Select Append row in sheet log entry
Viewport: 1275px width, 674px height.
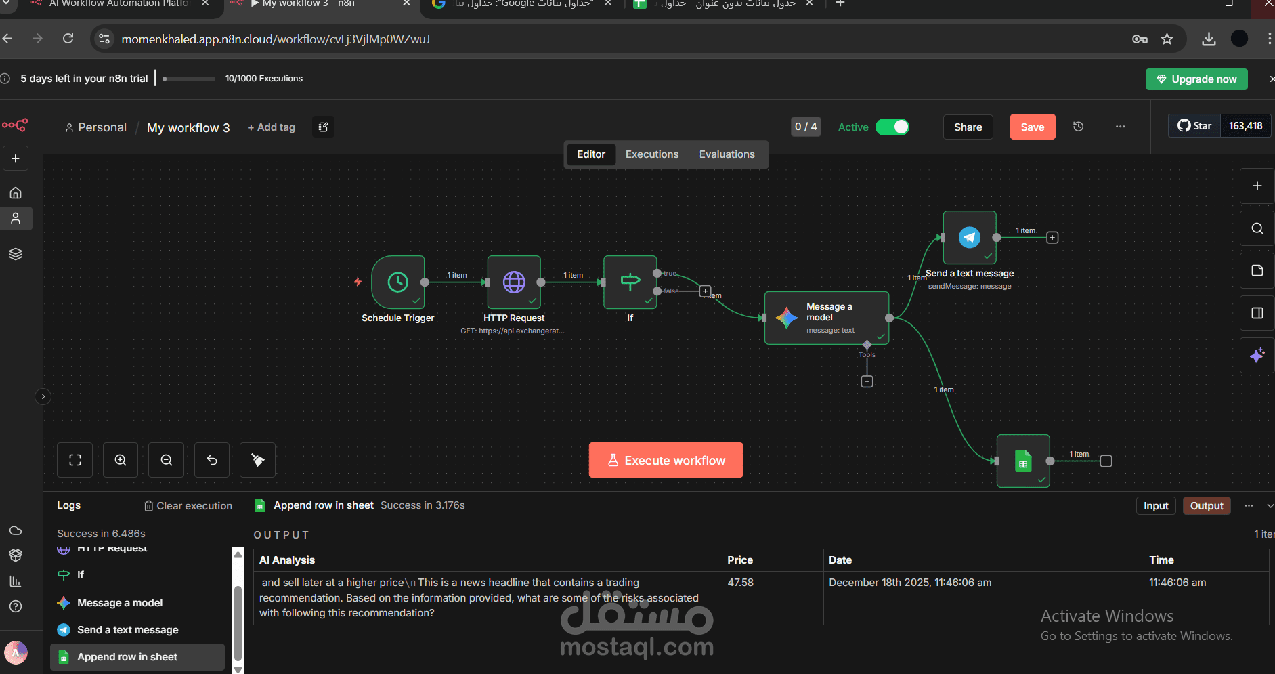[137, 657]
